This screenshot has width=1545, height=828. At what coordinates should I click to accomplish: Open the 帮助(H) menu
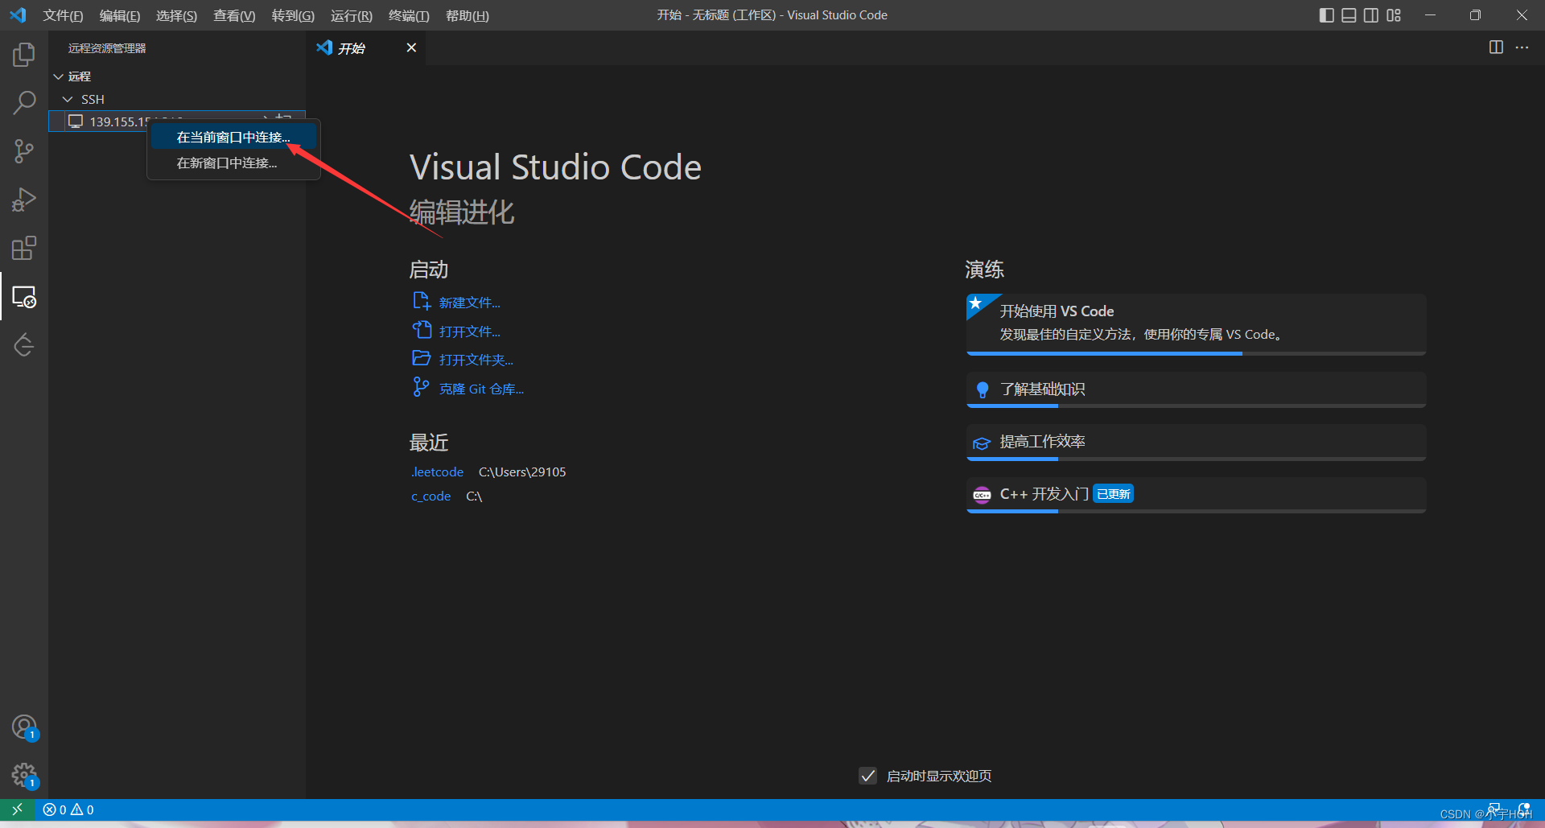click(x=468, y=15)
